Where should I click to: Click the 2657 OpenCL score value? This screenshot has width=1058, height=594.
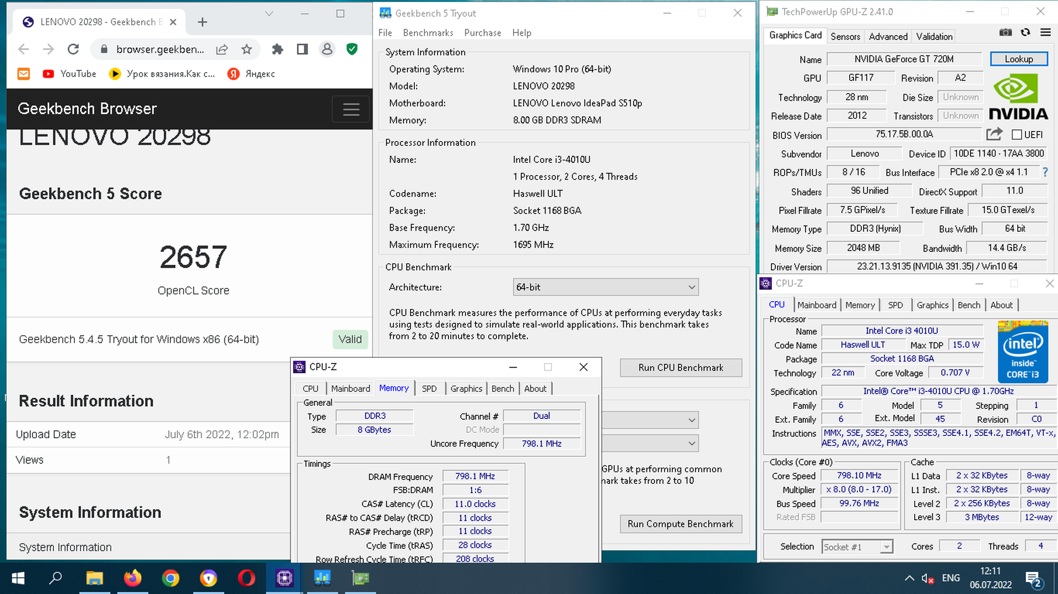click(x=193, y=257)
